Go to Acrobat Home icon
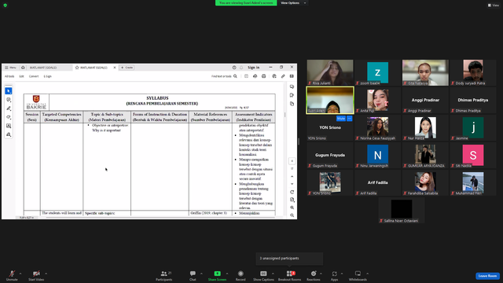The height and width of the screenshot is (283, 503). (23, 68)
